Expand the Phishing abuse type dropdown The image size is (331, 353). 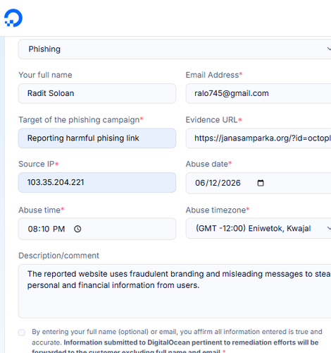tap(175, 49)
